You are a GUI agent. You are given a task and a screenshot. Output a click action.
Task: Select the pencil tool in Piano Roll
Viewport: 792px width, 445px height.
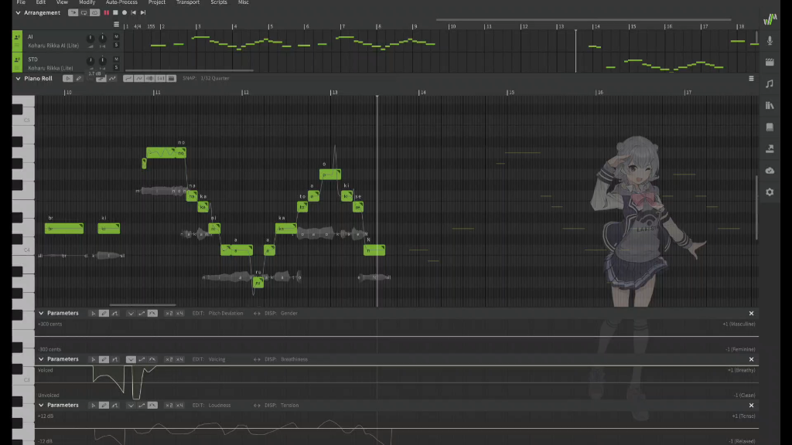coord(79,78)
